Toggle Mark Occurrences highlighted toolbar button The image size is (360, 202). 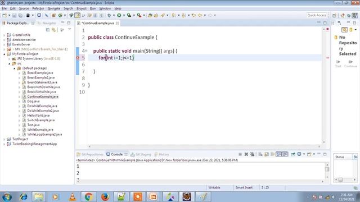click(78, 15)
